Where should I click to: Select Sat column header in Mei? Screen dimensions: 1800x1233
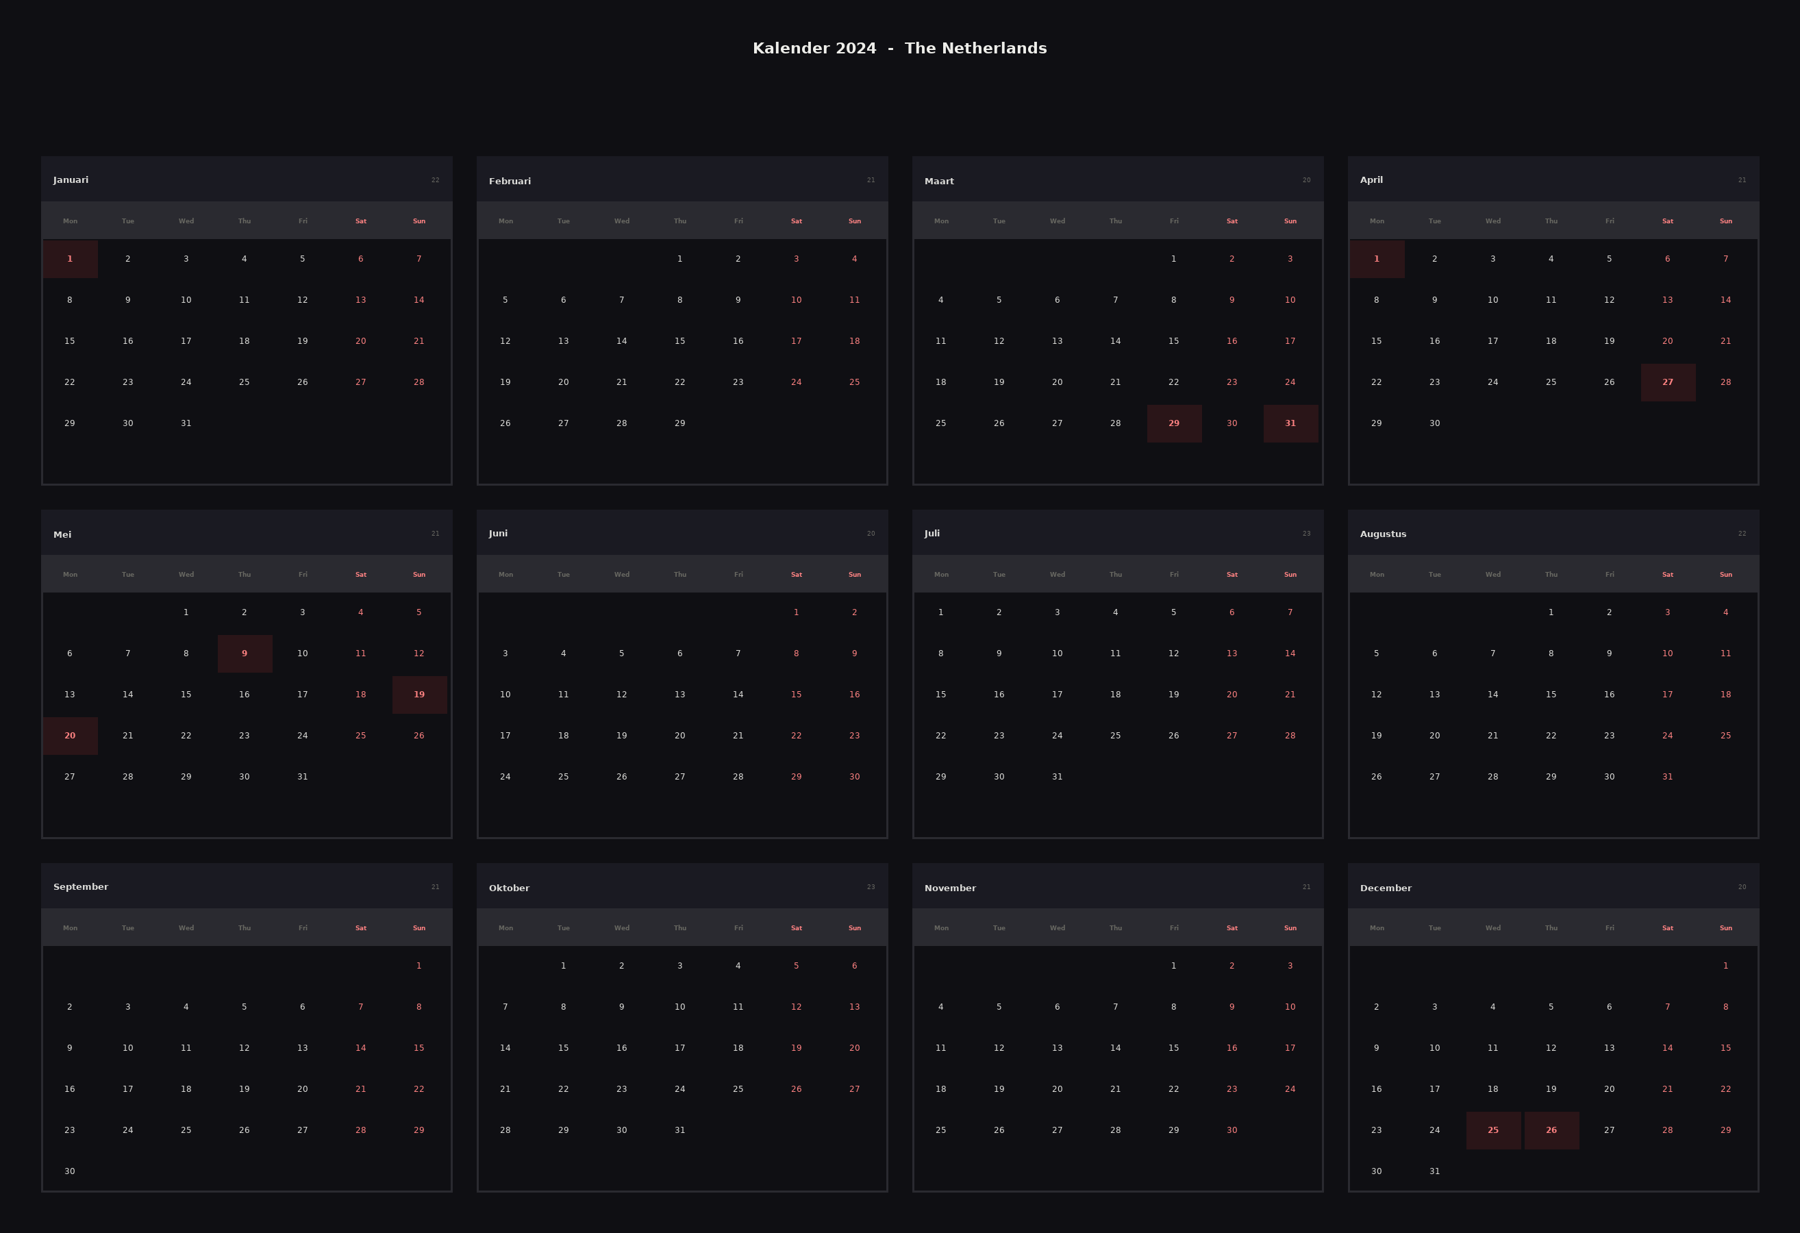click(x=361, y=575)
